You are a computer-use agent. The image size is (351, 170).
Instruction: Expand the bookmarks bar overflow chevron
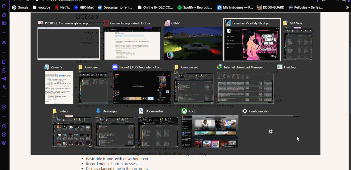click(x=347, y=7)
